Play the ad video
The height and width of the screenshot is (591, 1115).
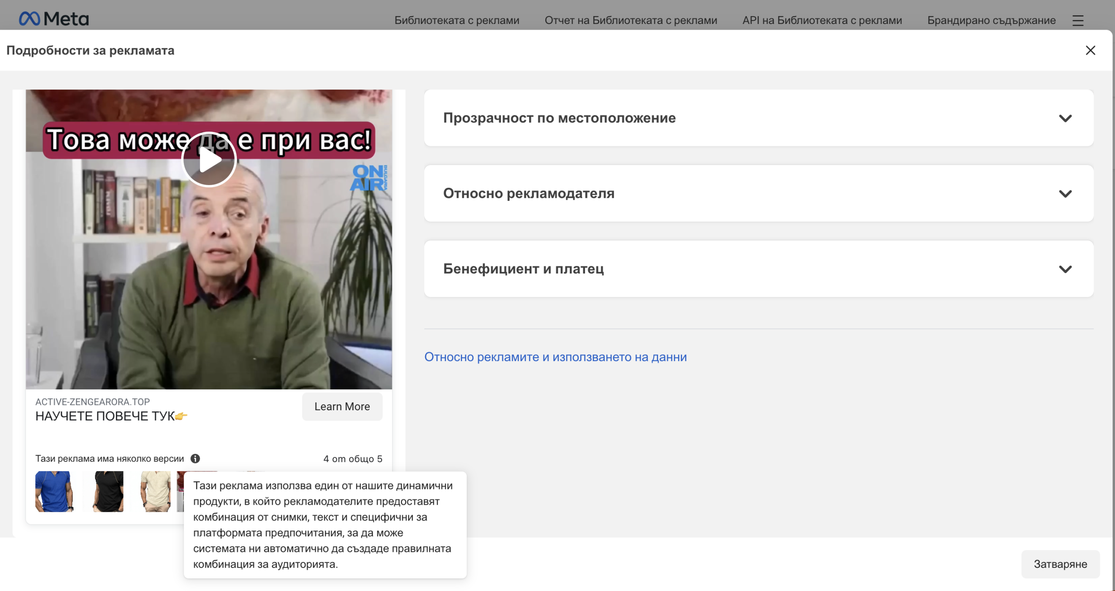(209, 159)
